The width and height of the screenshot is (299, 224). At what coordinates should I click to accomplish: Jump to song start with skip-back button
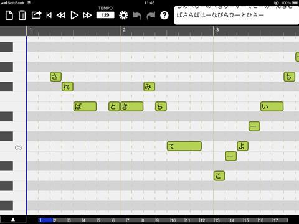pyautogui.click(x=49, y=16)
